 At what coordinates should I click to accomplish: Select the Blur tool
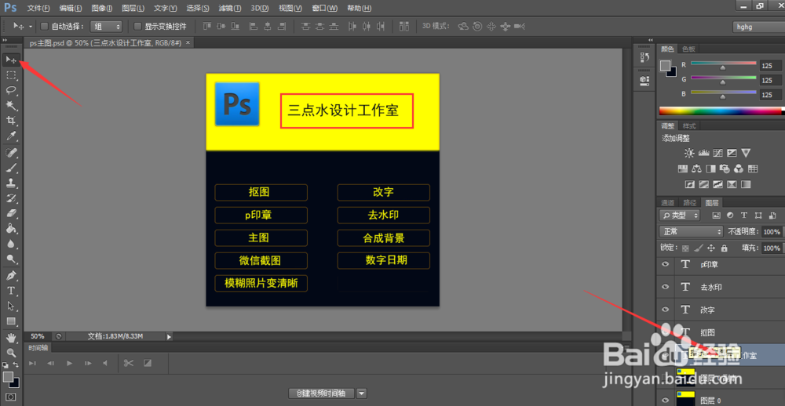pos(11,244)
